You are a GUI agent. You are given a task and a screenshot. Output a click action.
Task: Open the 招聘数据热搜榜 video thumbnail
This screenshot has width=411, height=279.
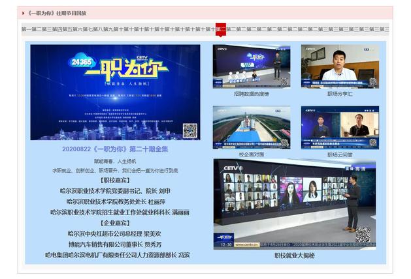coord(252,66)
